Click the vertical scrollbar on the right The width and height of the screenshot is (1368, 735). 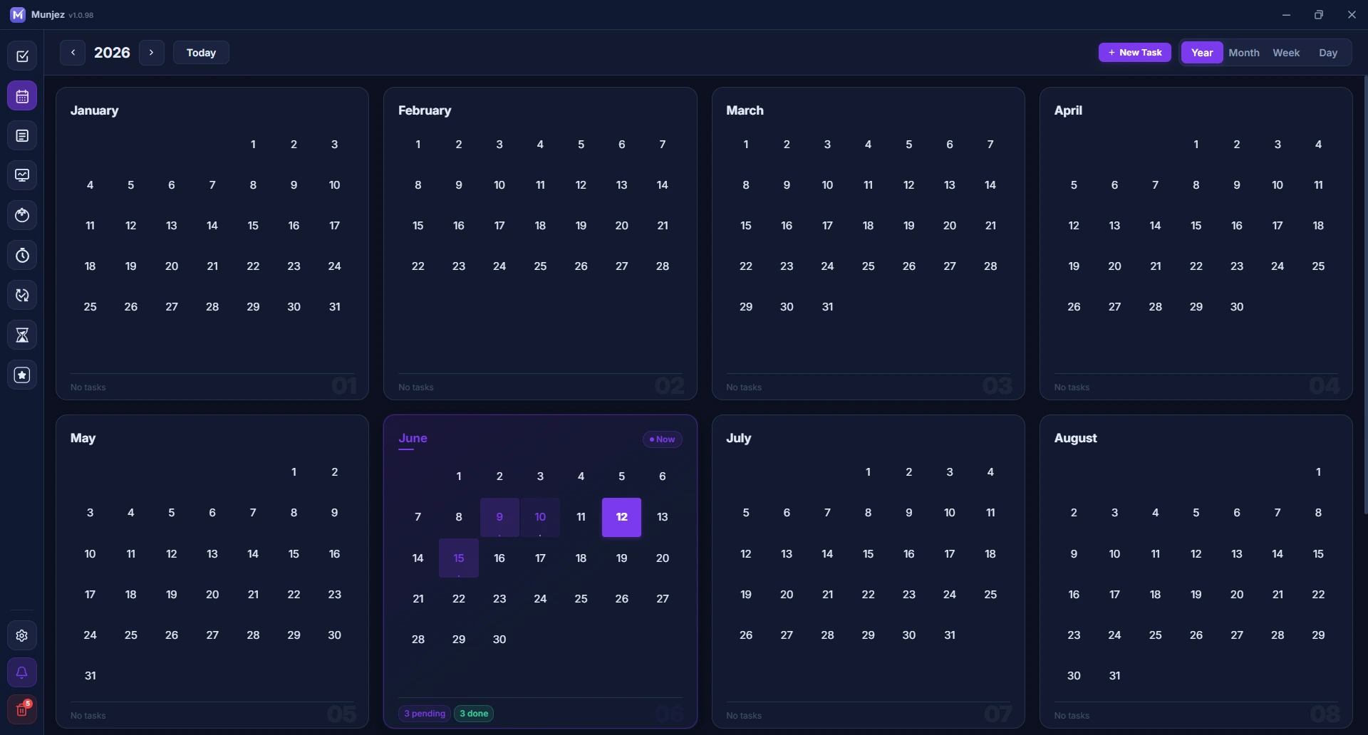click(x=1365, y=294)
